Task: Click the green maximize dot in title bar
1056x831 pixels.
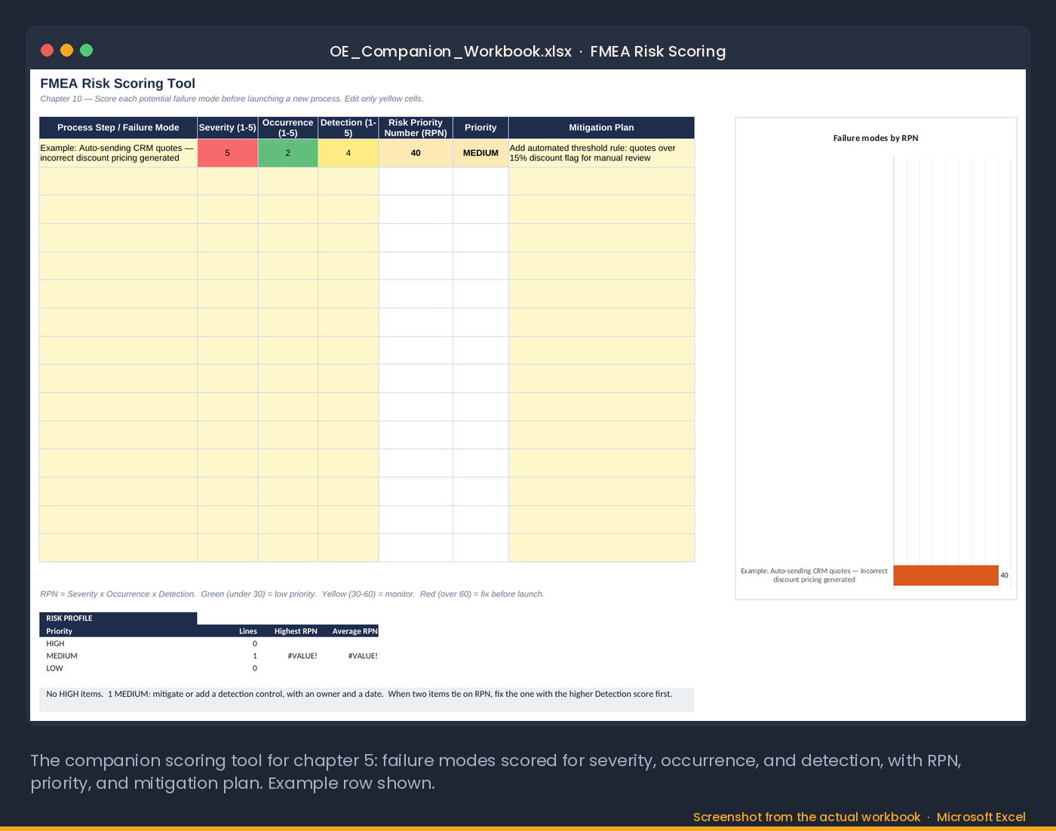Action: pyautogui.click(x=86, y=51)
